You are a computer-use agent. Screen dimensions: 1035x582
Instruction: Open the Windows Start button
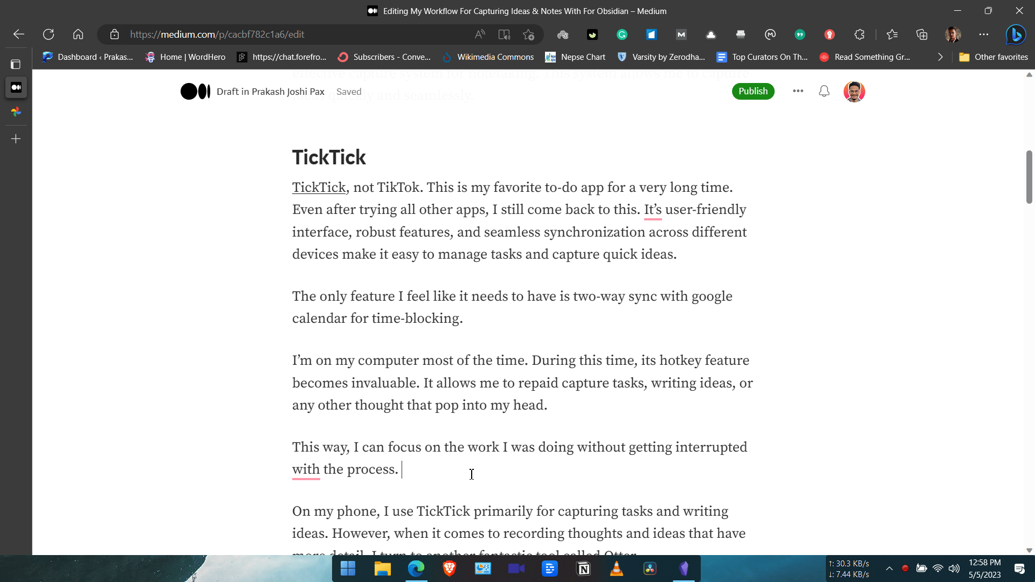[x=348, y=569]
